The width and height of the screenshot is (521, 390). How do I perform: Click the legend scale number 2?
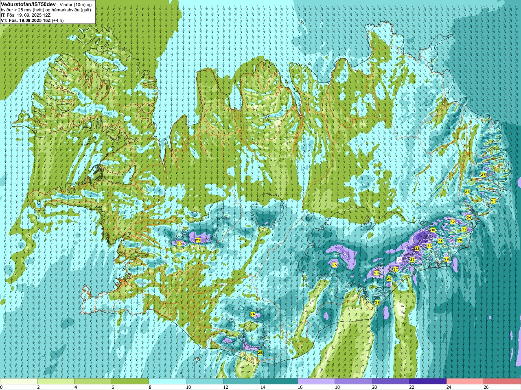click(38, 388)
